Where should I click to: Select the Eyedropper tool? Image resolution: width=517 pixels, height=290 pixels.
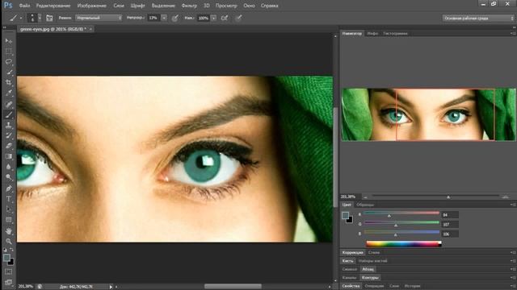click(x=9, y=93)
